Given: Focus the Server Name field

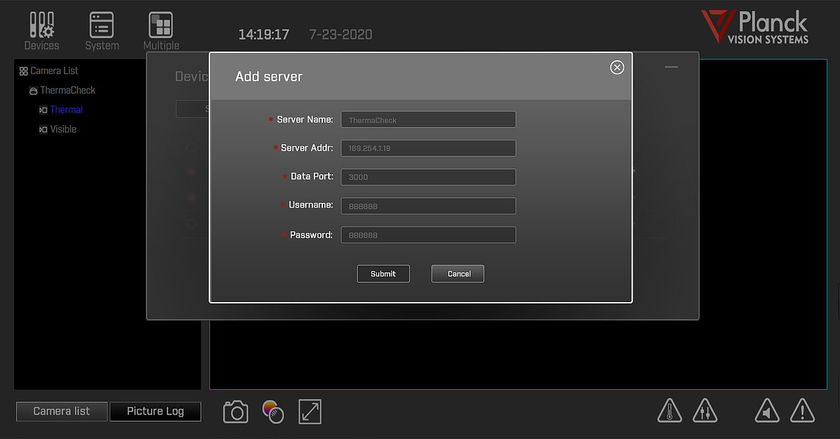Looking at the screenshot, I should (429, 120).
